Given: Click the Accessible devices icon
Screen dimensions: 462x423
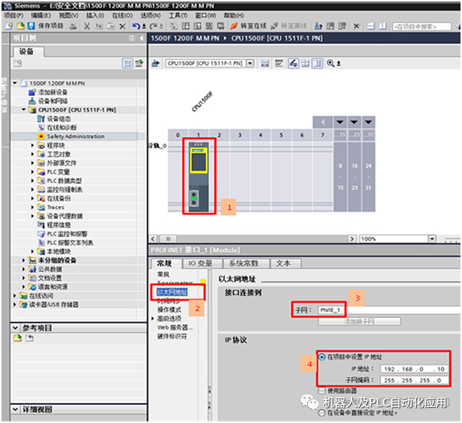Looking at the screenshot, I should tap(319, 26).
